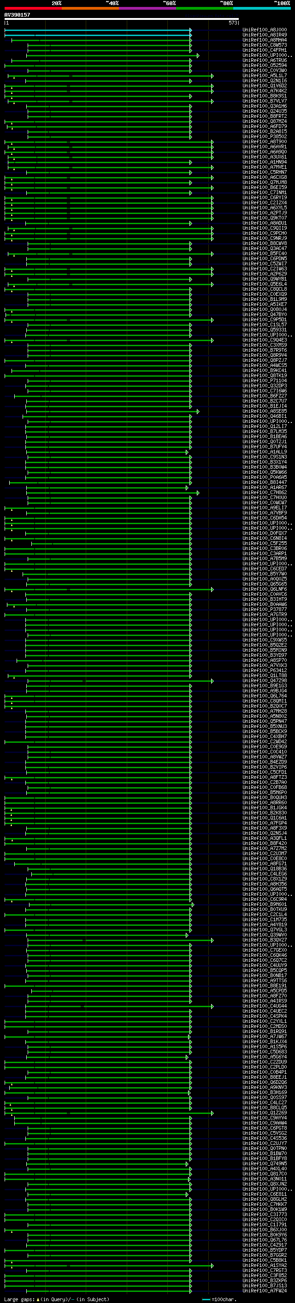Open hit UniRef100_A8IR49
The image size is (295, 1303).
pos(265,35)
